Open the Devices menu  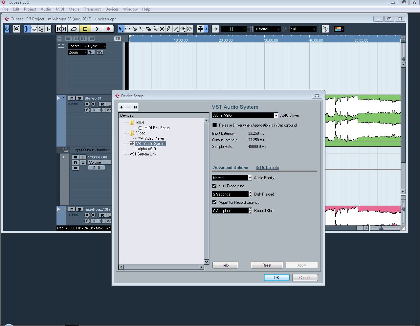[112, 9]
